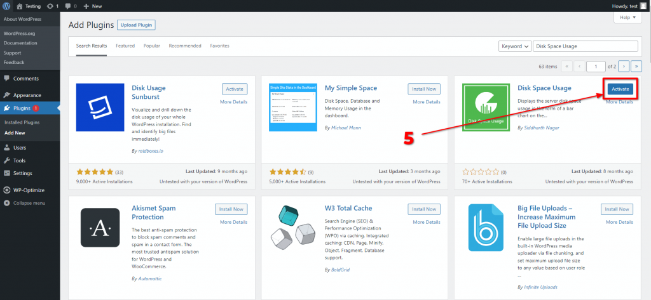Viewport: 651px width, 300px height.
Task: View More Details for W3 Total Cache
Action: (x=427, y=222)
